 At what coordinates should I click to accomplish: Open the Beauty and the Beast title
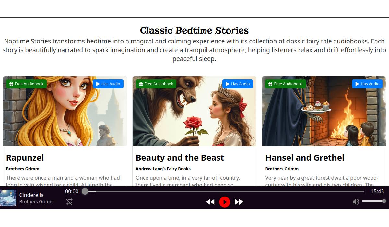click(180, 158)
